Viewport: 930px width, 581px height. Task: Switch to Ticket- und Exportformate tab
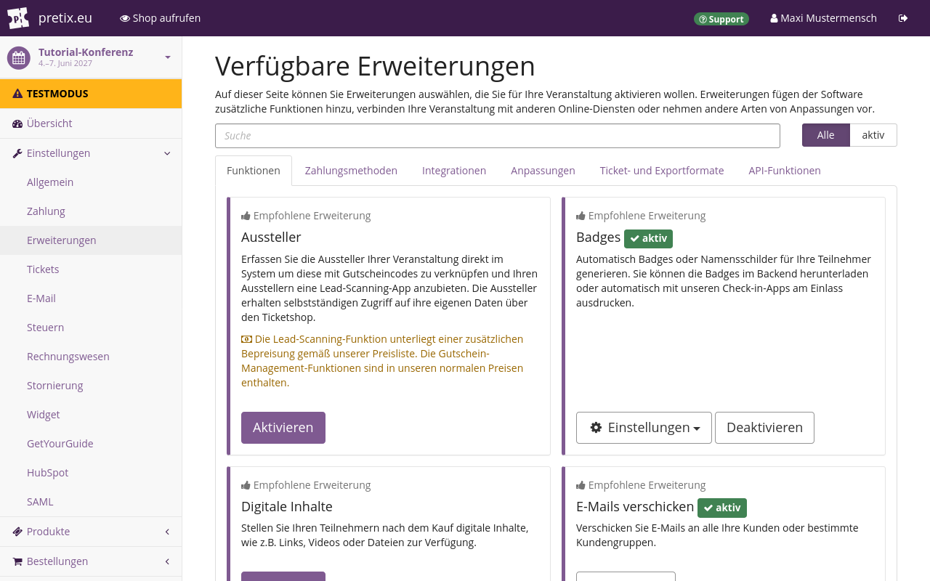662,171
